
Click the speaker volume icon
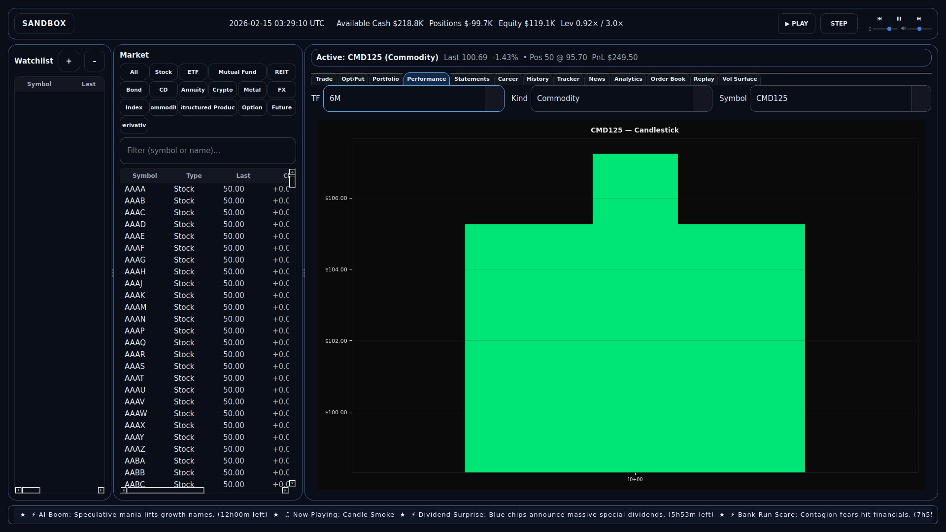pyautogui.click(x=903, y=29)
